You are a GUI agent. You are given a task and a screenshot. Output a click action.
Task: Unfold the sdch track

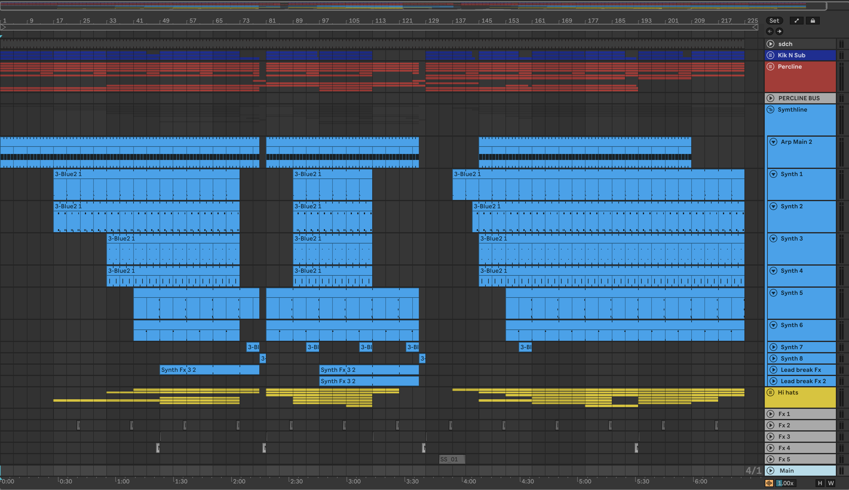pos(770,44)
